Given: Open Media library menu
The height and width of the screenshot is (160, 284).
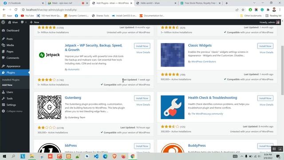Looking at the screenshot, I should click(x=10, y=45).
